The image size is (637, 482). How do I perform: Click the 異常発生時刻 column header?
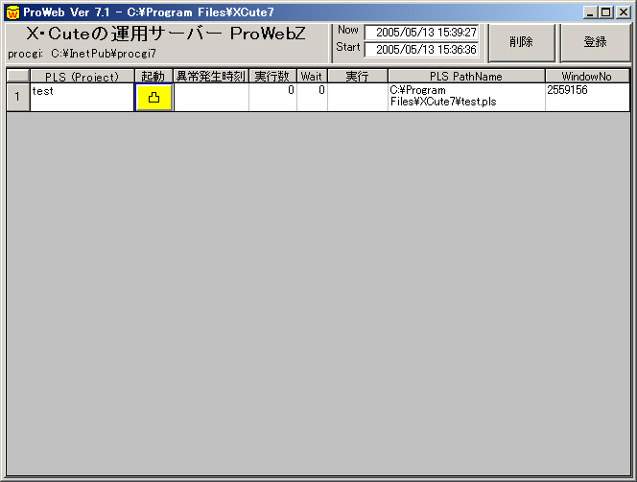(x=211, y=77)
